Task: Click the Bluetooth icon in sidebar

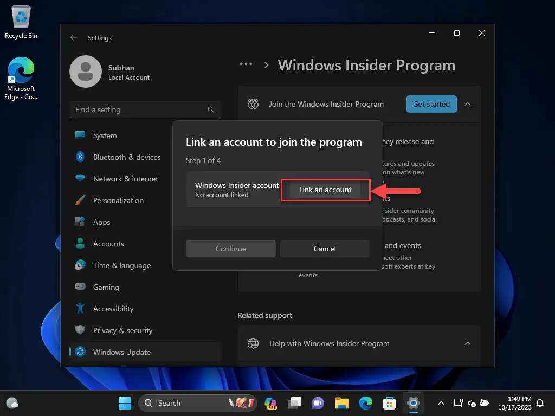Action: click(x=80, y=157)
